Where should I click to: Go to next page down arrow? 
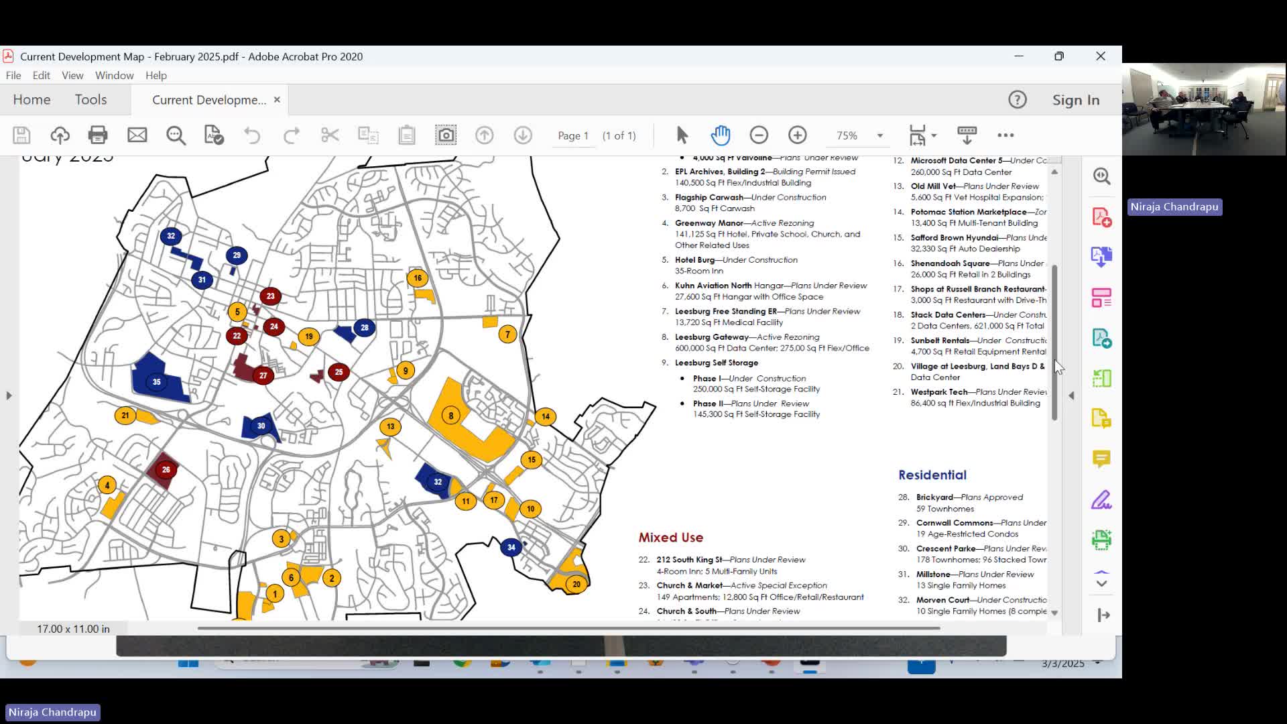tap(523, 135)
